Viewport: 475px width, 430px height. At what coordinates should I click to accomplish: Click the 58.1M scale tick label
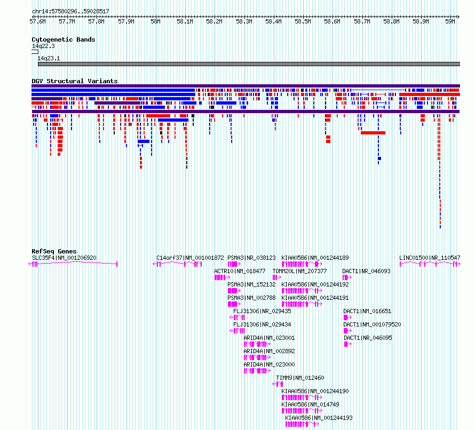click(x=185, y=21)
